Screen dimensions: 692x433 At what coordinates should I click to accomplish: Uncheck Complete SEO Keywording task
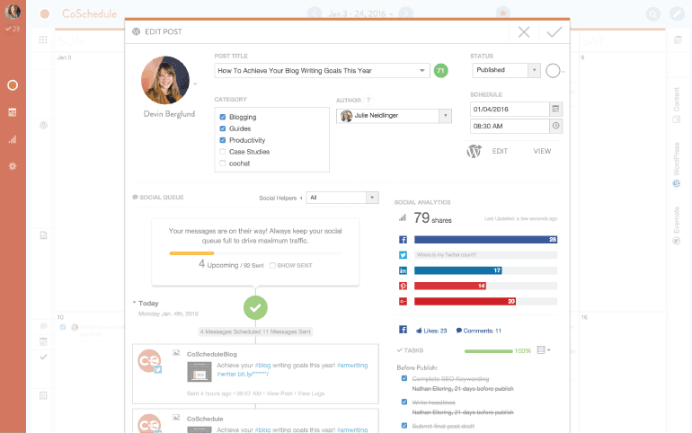[x=404, y=378]
